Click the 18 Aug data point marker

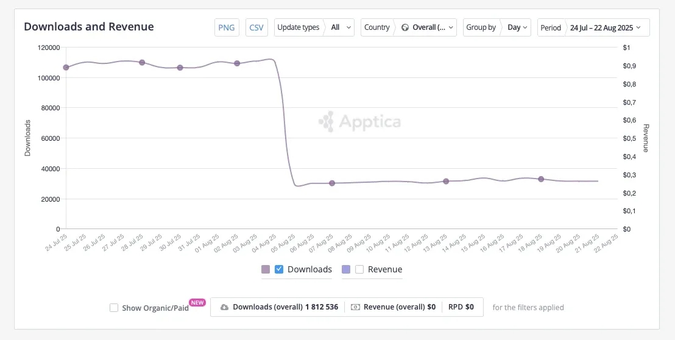[x=541, y=179]
